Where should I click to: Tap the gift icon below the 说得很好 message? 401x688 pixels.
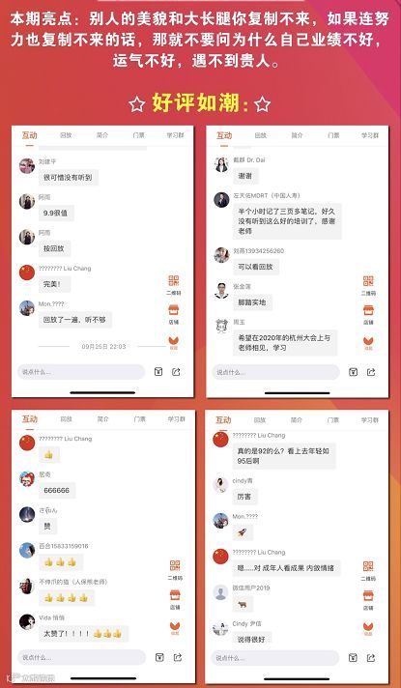(x=353, y=657)
